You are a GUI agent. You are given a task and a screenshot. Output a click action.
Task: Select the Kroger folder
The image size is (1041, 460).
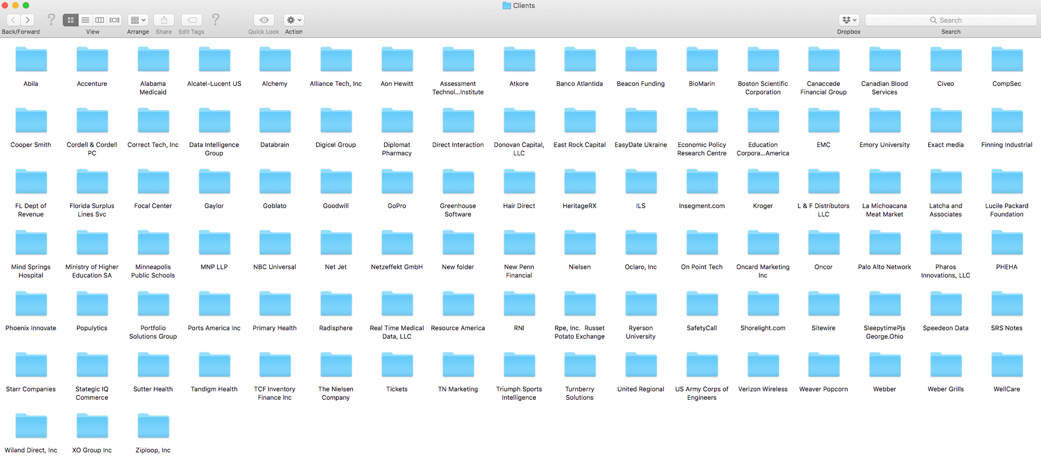click(763, 181)
